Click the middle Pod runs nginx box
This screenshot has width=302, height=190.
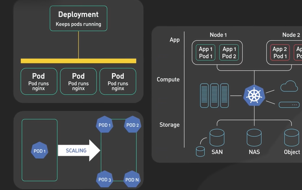coord(79,81)
